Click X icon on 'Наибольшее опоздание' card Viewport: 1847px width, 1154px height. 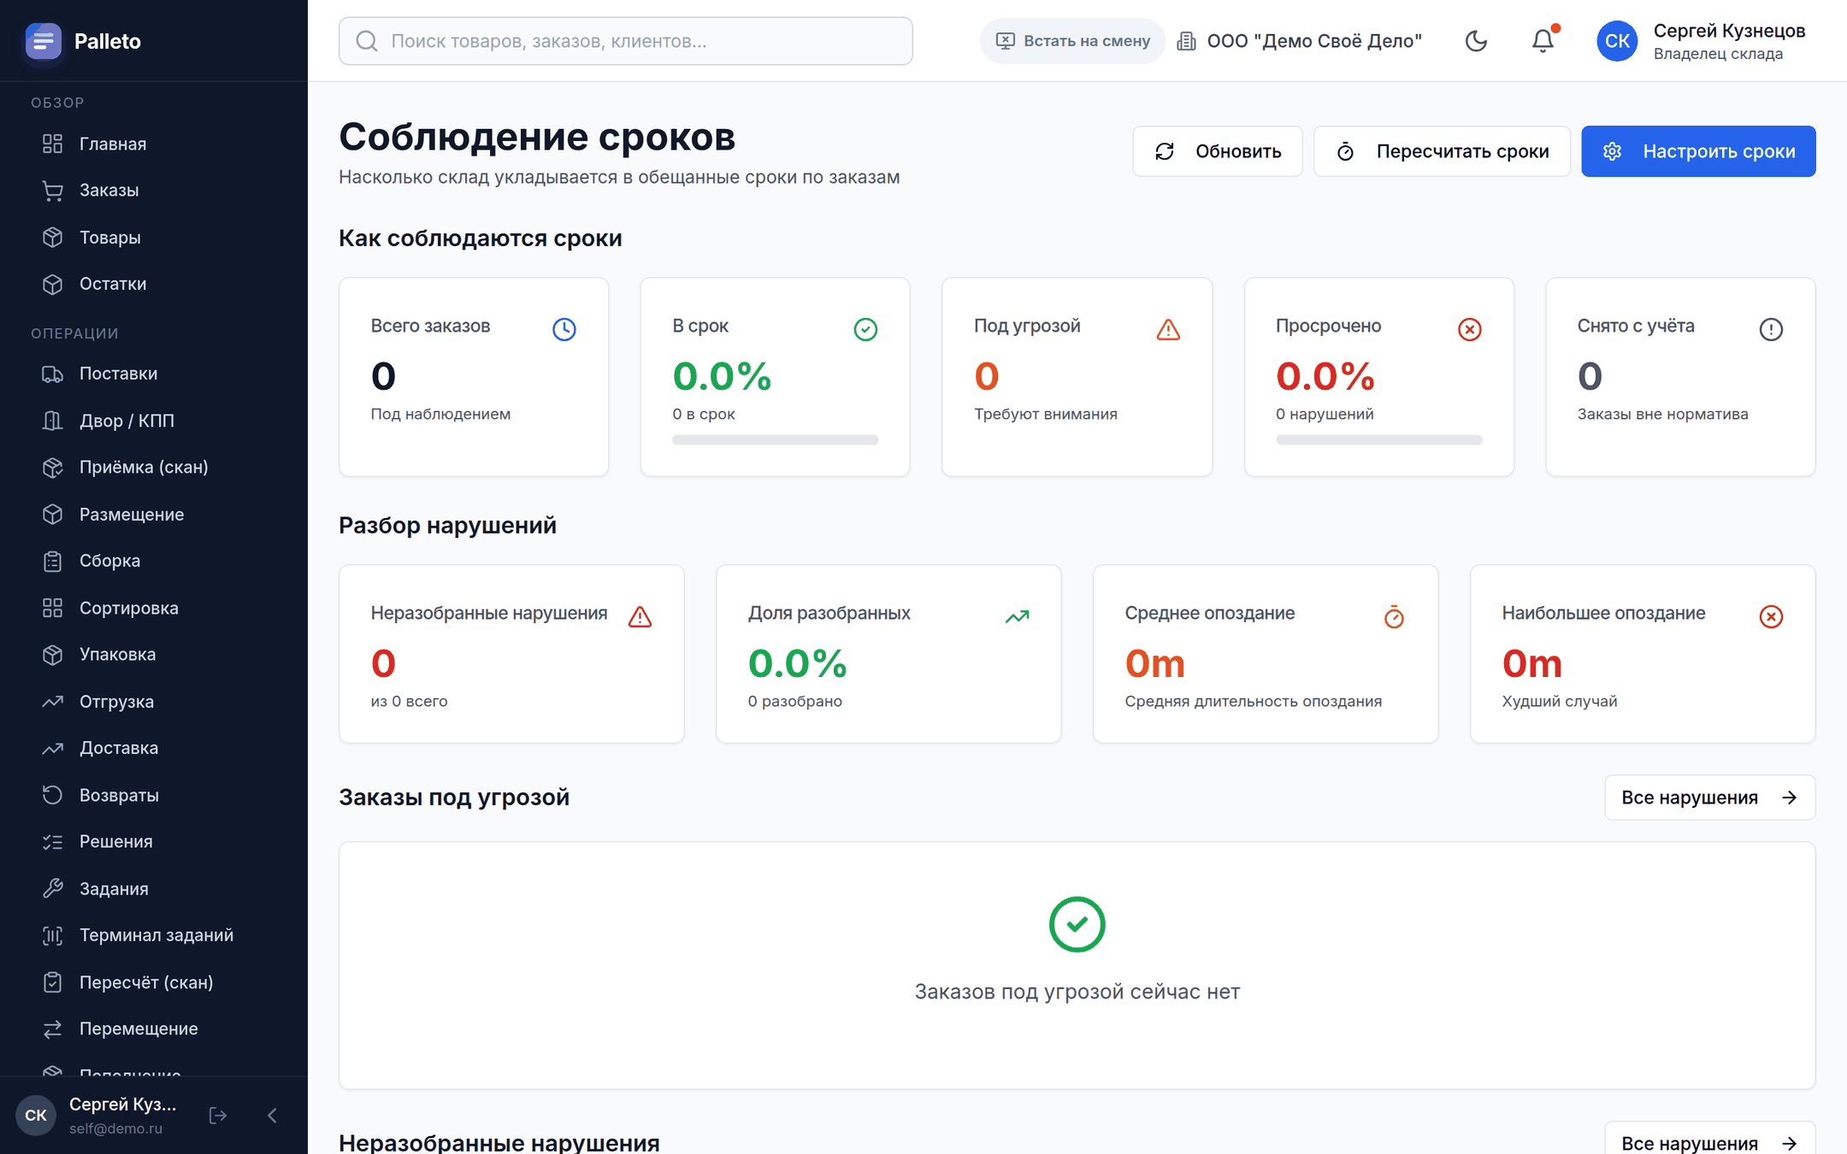[x=1771, y=616]
